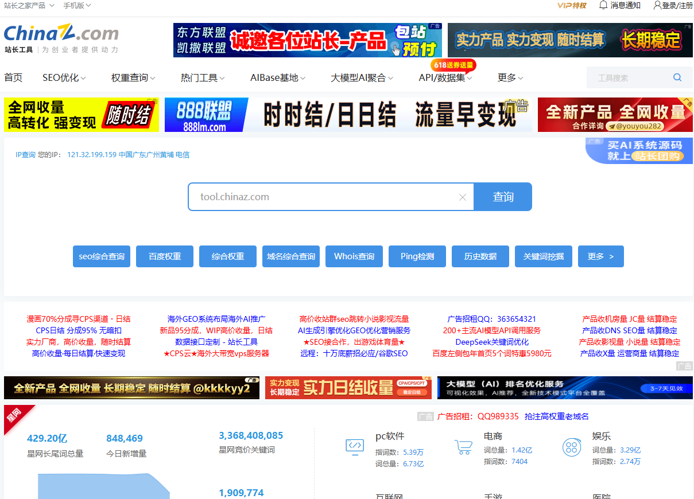
Task: Click the 登录/注册 link
Action: pos(677,5)
